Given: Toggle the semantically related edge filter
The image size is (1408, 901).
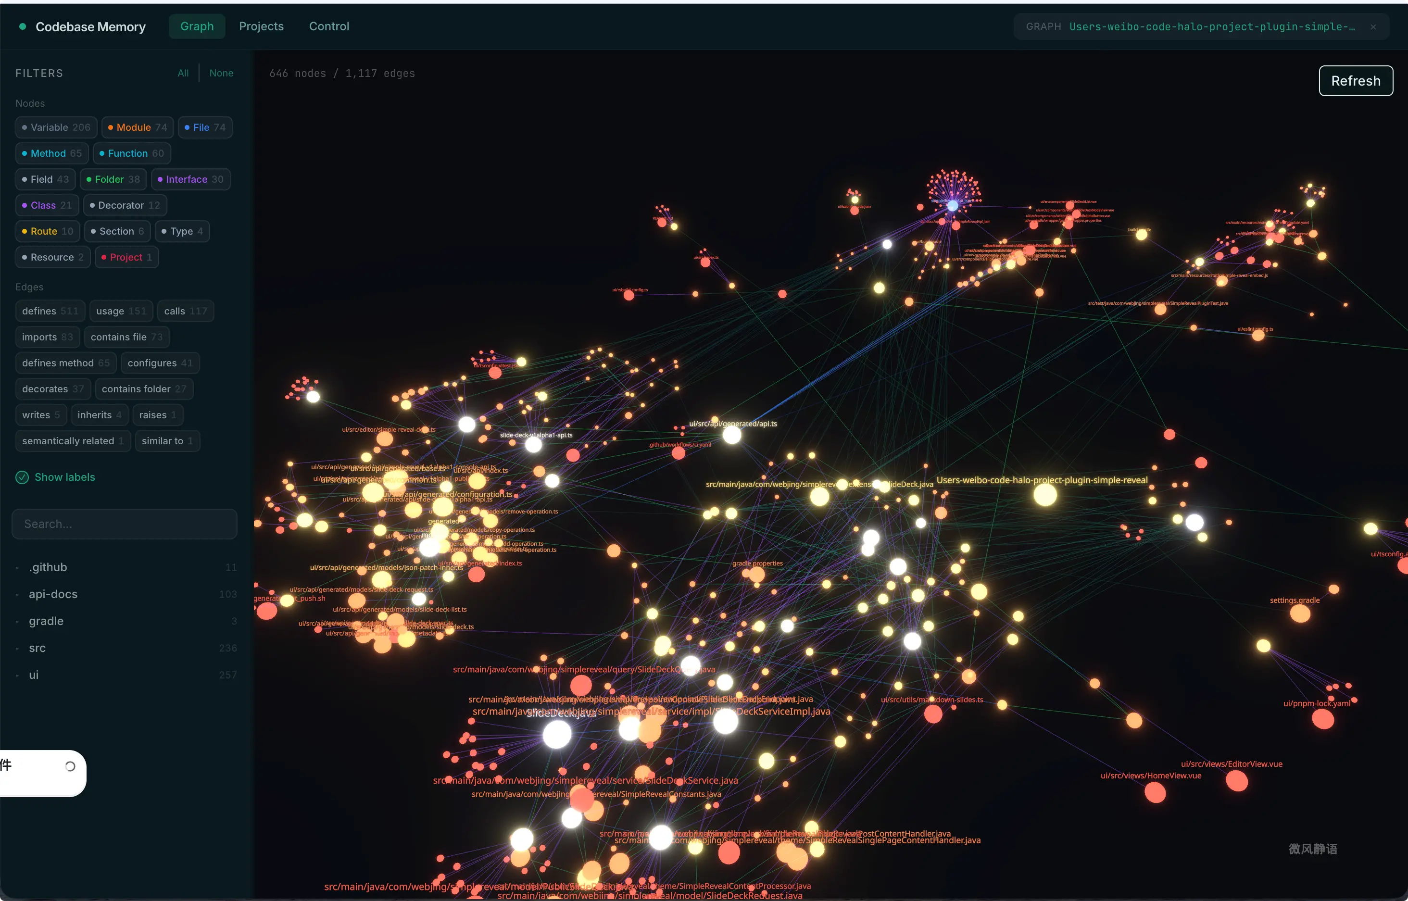Looking at the screenshot, I should pos(73,441).
